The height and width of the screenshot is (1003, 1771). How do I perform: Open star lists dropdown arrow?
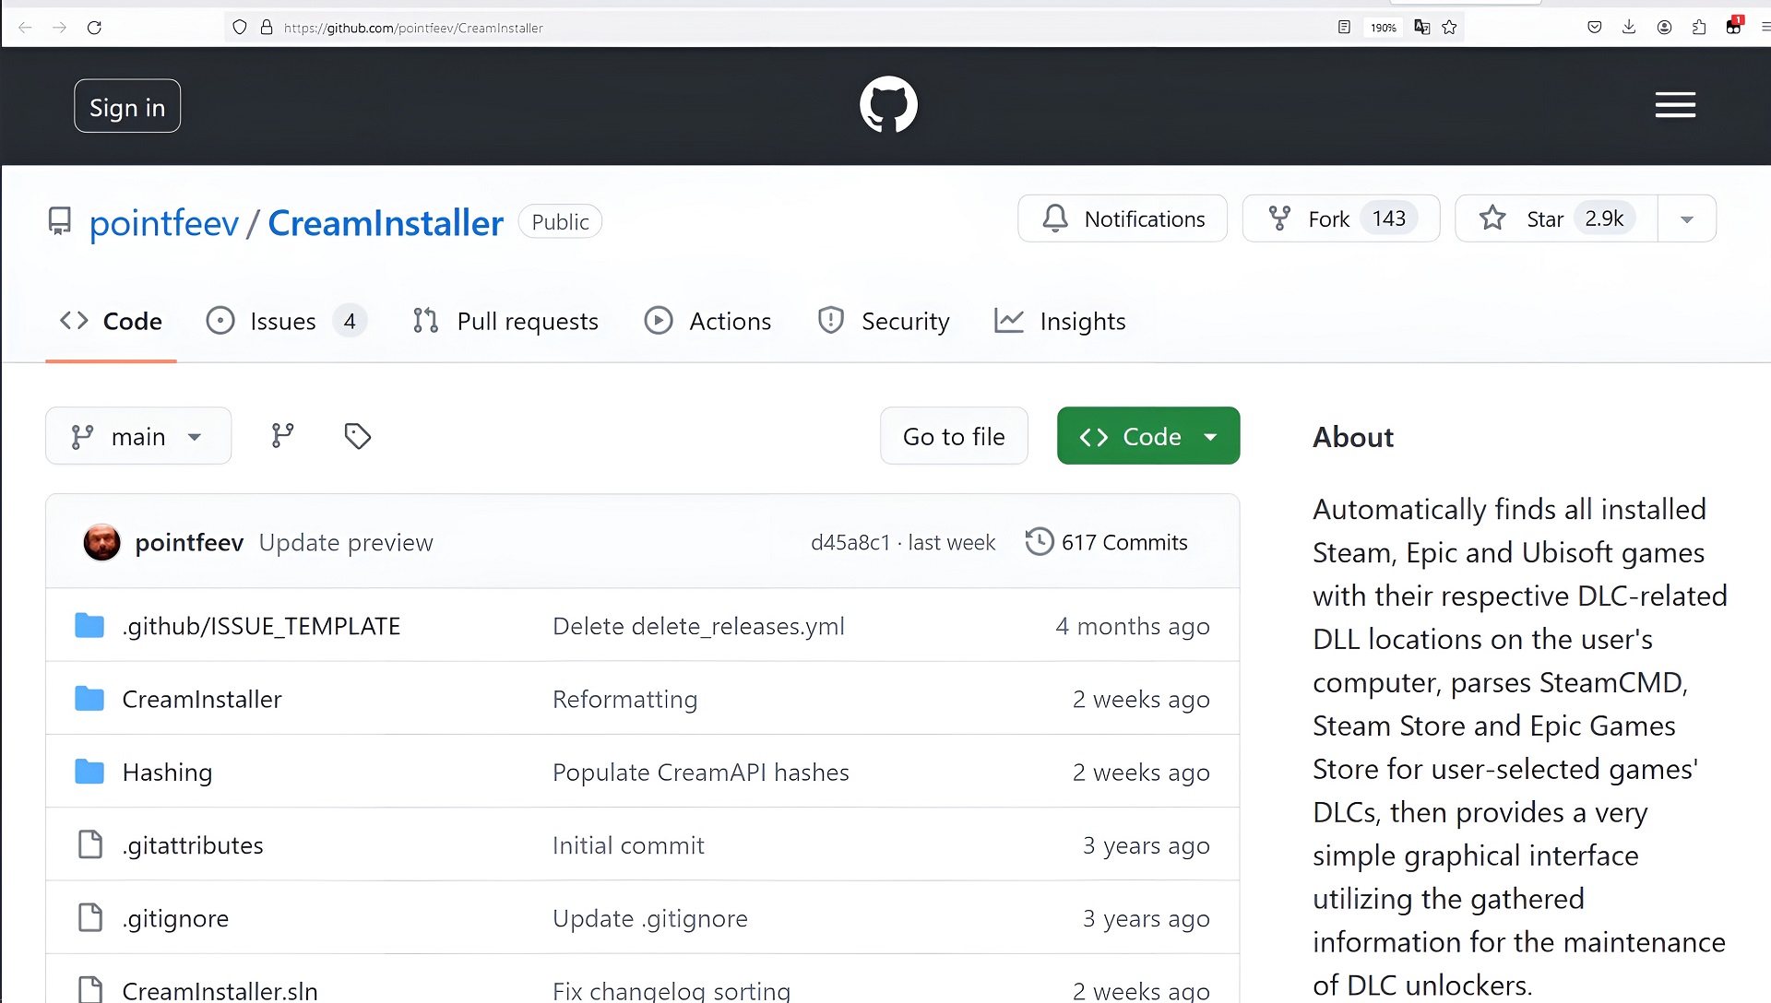[x=1686, y=219]
